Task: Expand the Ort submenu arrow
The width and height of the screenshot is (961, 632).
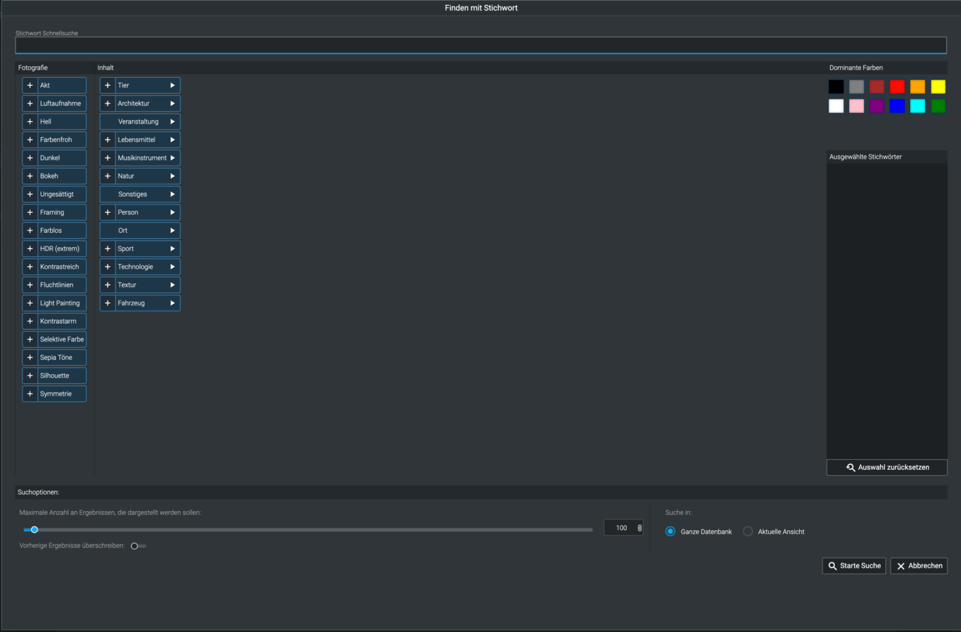Action: pos(172,230)
